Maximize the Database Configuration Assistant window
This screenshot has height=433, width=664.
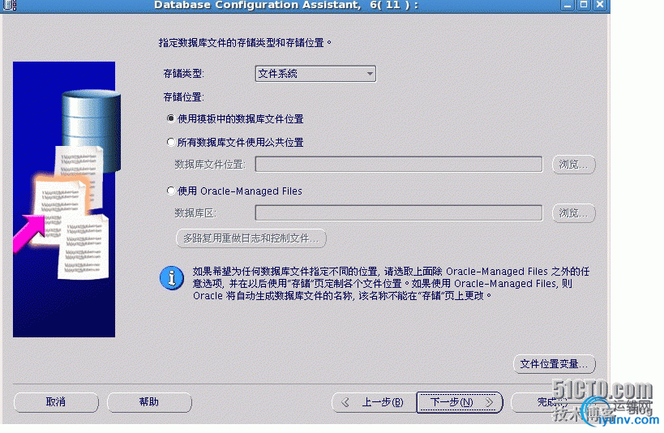click(x=584, y=5)
